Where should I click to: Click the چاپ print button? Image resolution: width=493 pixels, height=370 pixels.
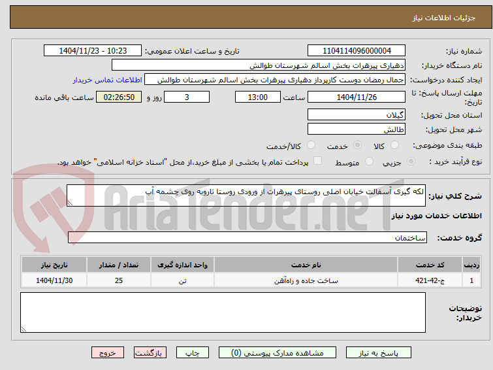(x=193, y=353)
